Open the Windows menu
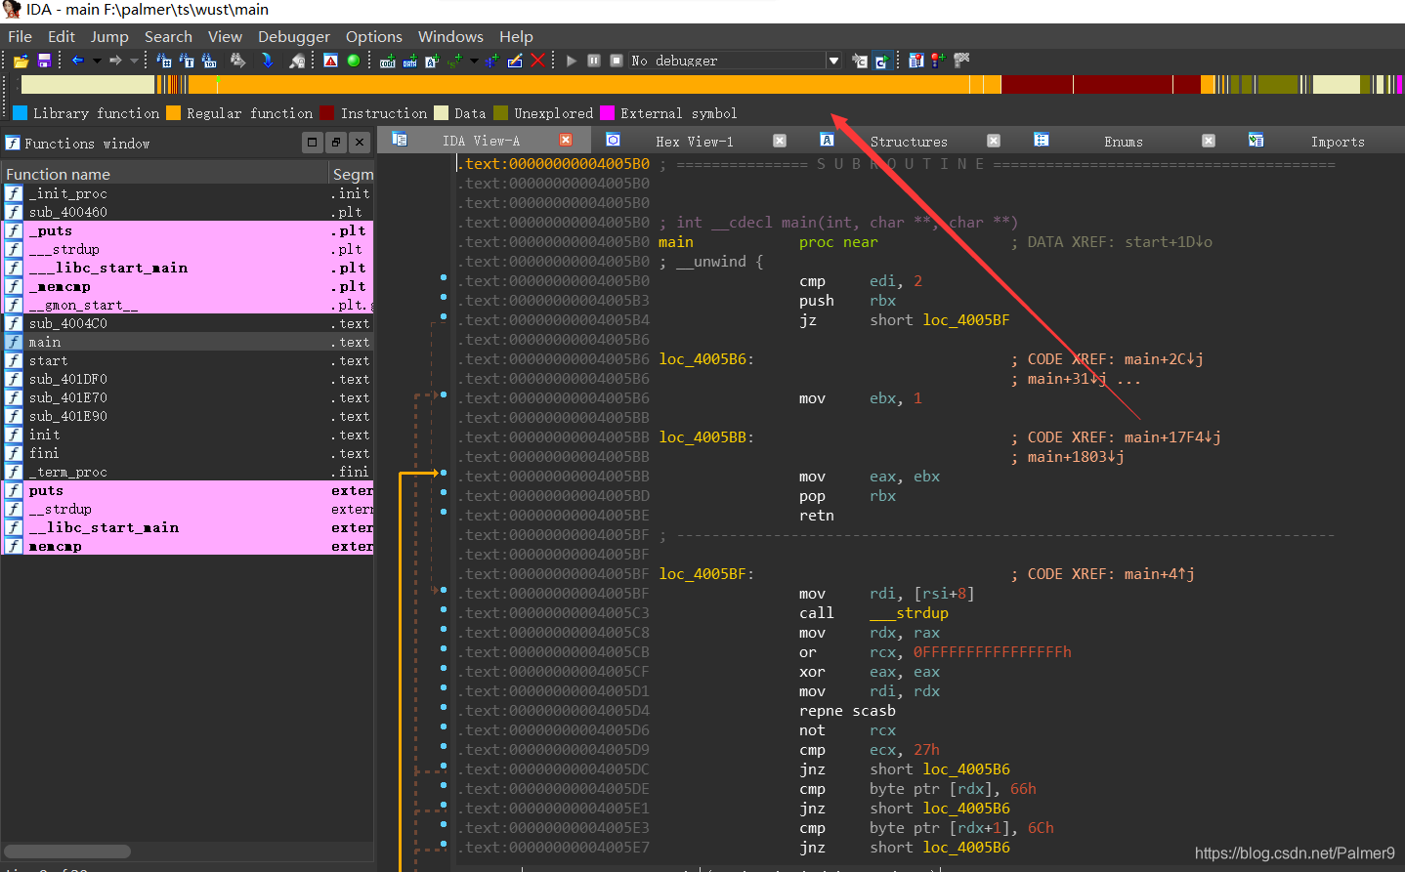 pos(450,36)
